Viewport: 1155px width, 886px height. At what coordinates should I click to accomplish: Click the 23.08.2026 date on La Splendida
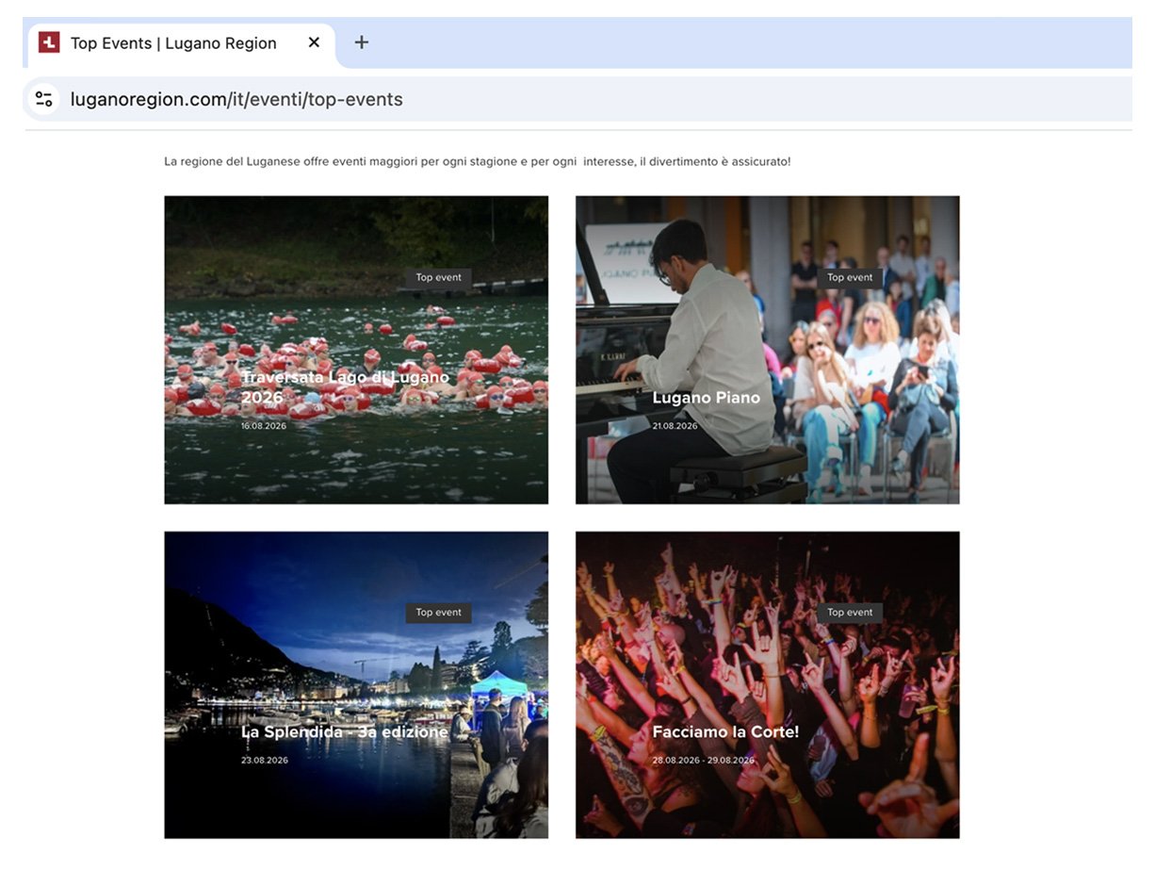pyautogui.click(x=265, y=761)
